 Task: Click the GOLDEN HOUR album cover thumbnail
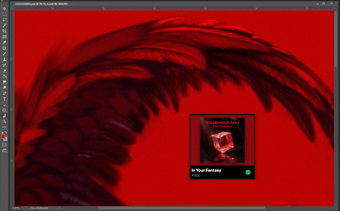tap(222, 140)
